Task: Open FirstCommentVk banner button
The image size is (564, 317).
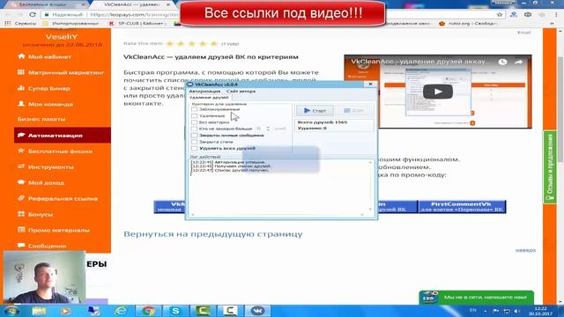Action: (x=462, y=207)
